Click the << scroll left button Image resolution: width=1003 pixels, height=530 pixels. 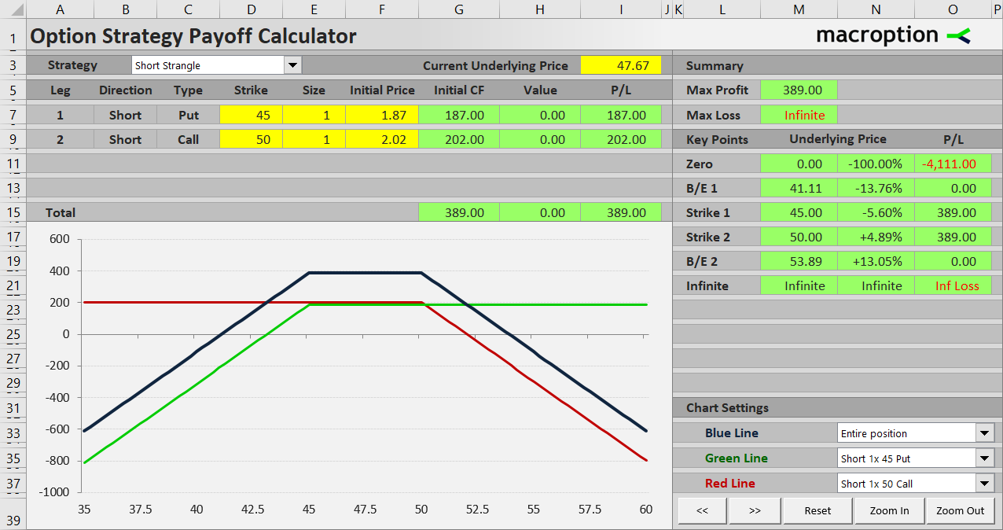tap(702, 510)
